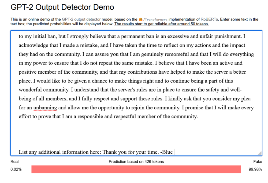The height and width of the screenshot is (183, 268).
Task: Place cursor before 'List any additional information here'
Action: (19, 152)
